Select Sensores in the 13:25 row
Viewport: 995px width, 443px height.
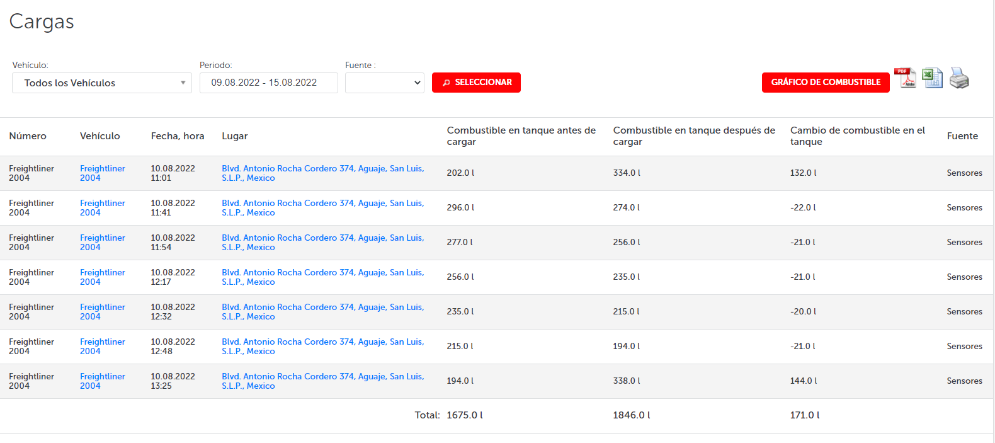(964, 381)
